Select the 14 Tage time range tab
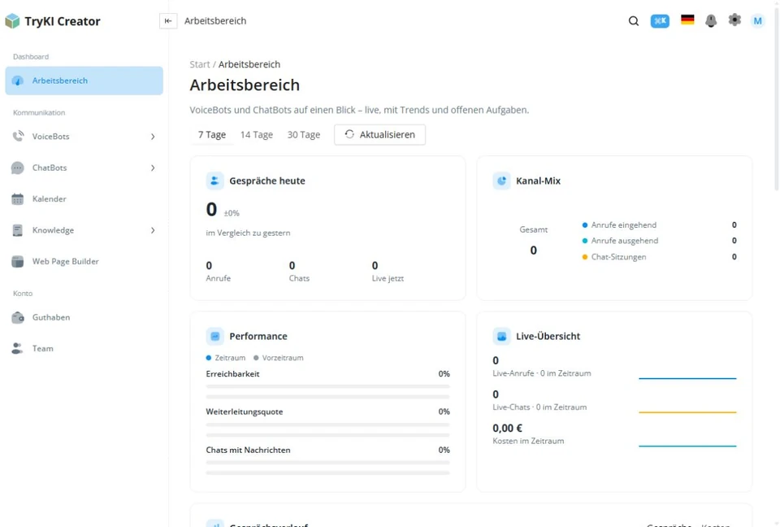 coord(257,134)
